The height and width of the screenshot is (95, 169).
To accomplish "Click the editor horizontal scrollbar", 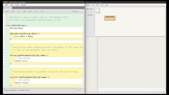I will coord(43,88).
